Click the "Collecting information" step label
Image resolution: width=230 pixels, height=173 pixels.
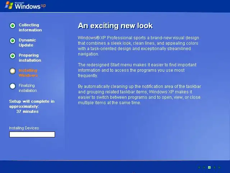(30, 27)
